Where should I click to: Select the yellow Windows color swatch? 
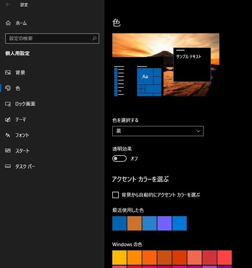(119, 258)
